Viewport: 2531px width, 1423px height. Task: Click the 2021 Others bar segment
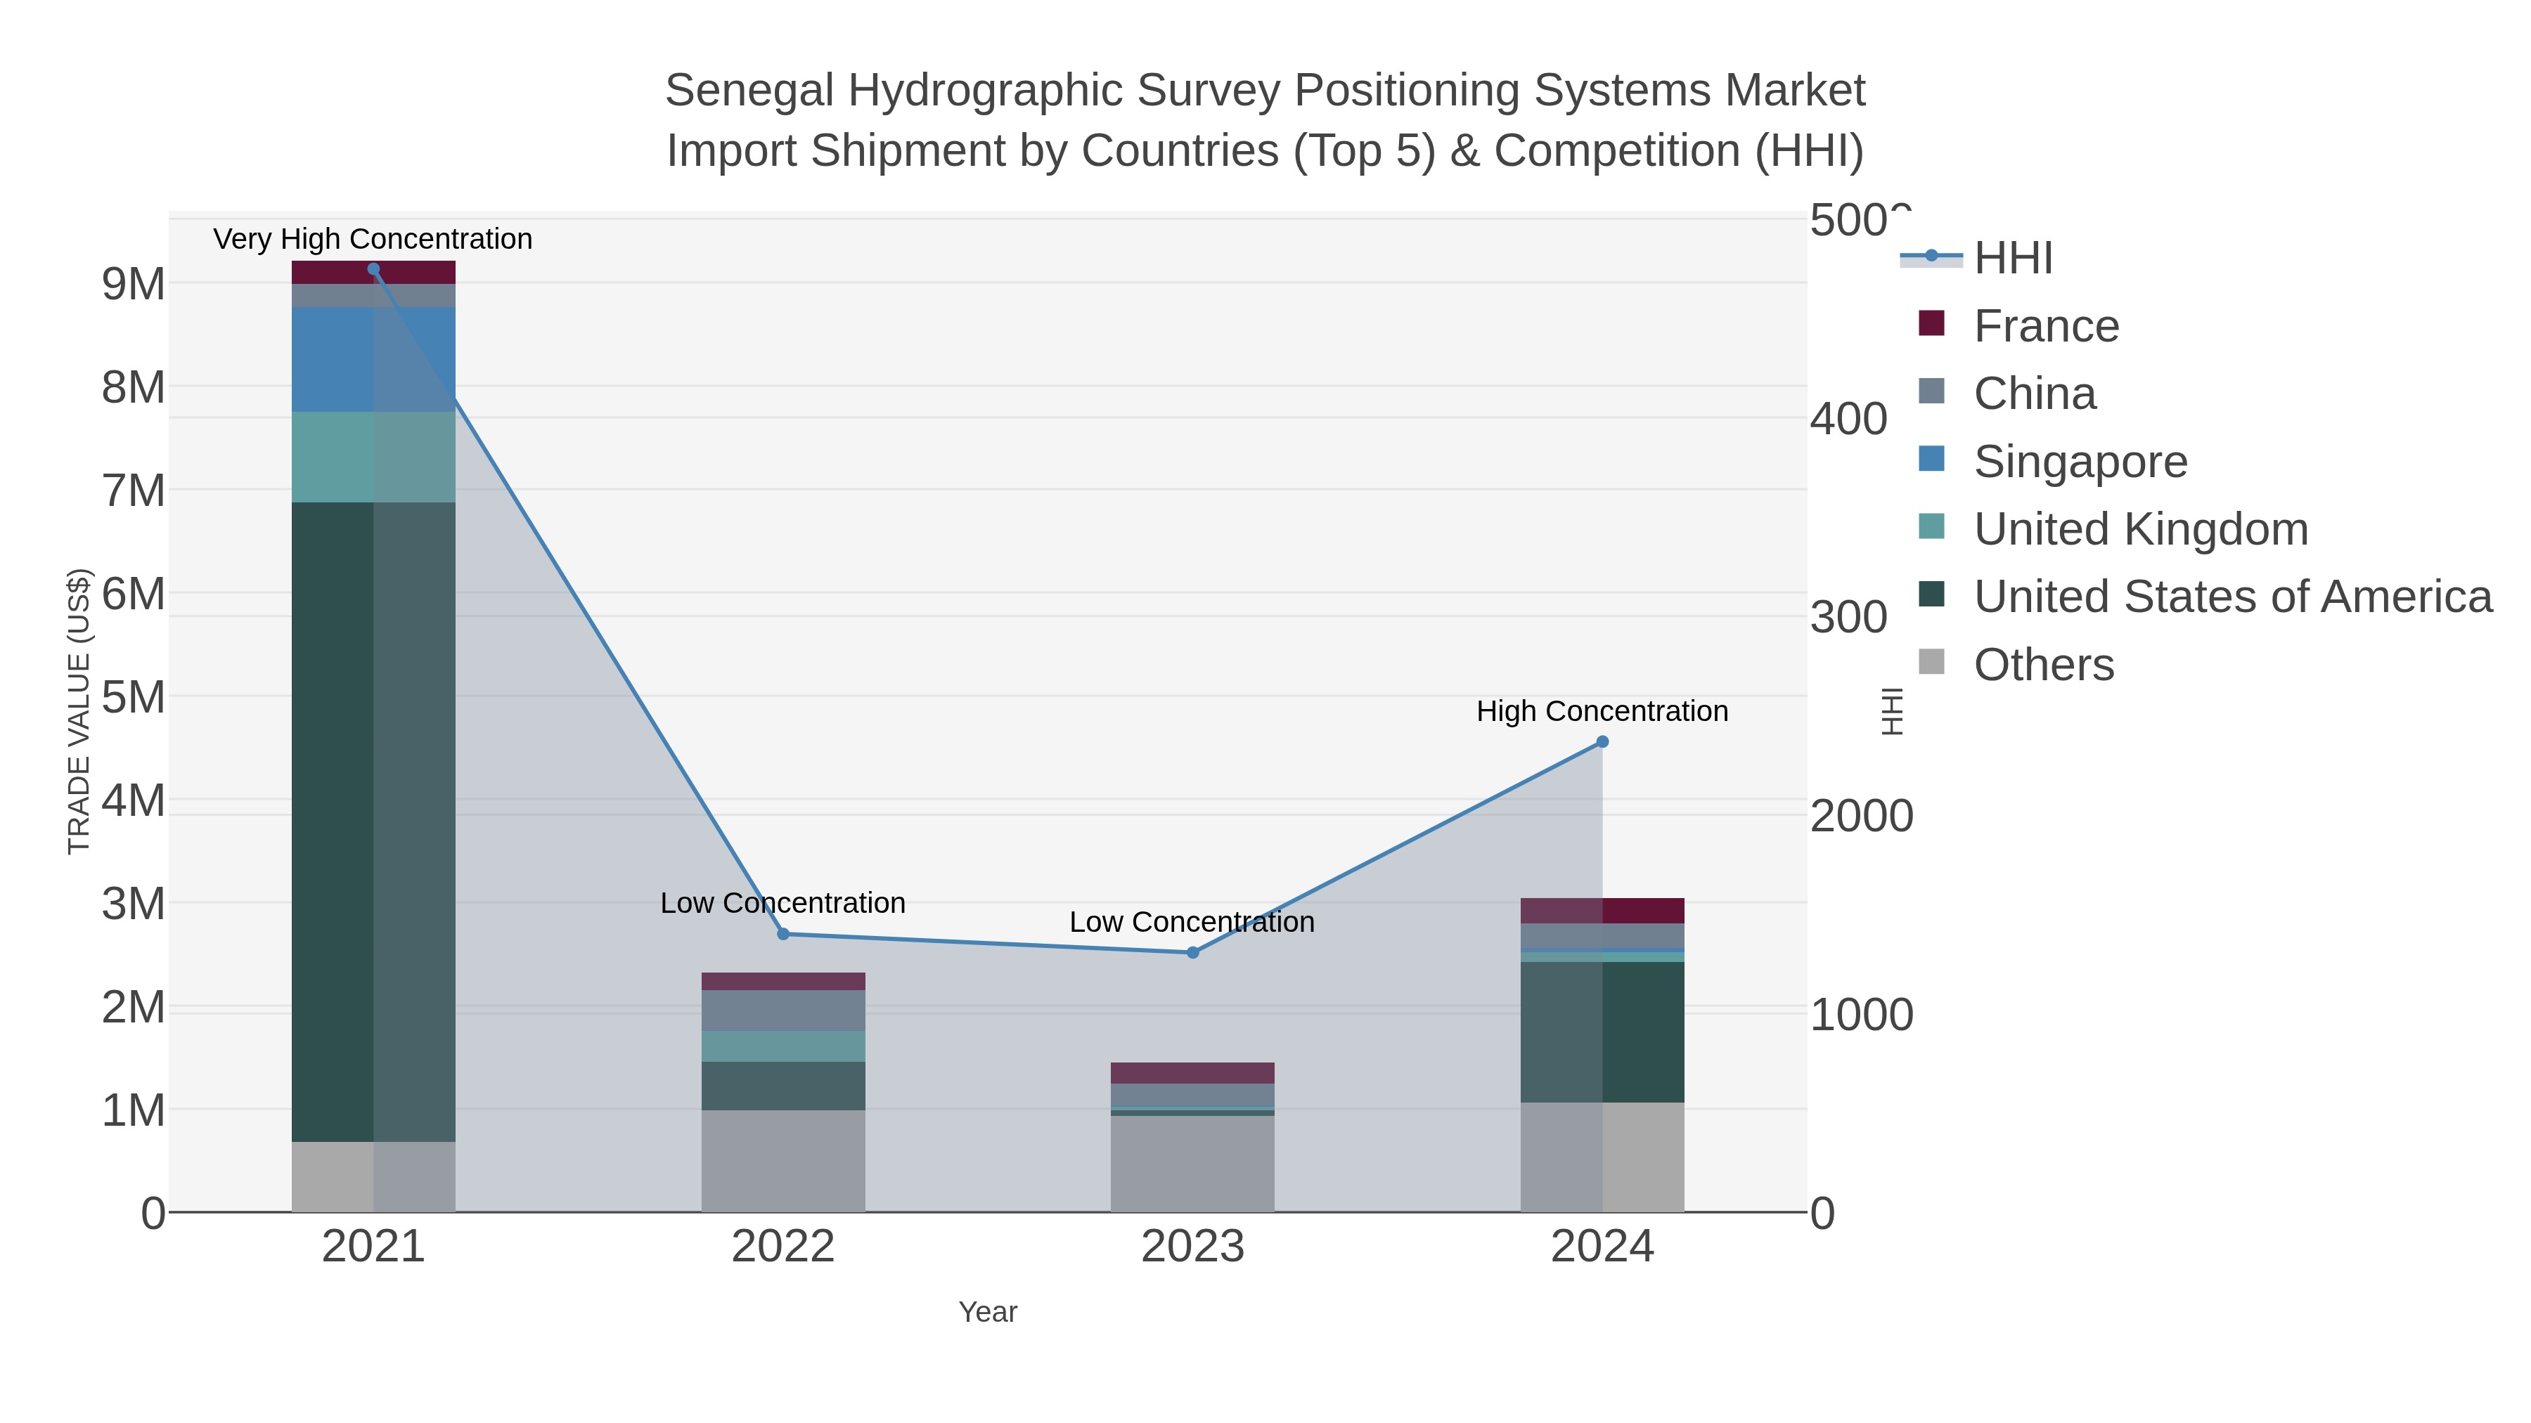pos(373,1176)
